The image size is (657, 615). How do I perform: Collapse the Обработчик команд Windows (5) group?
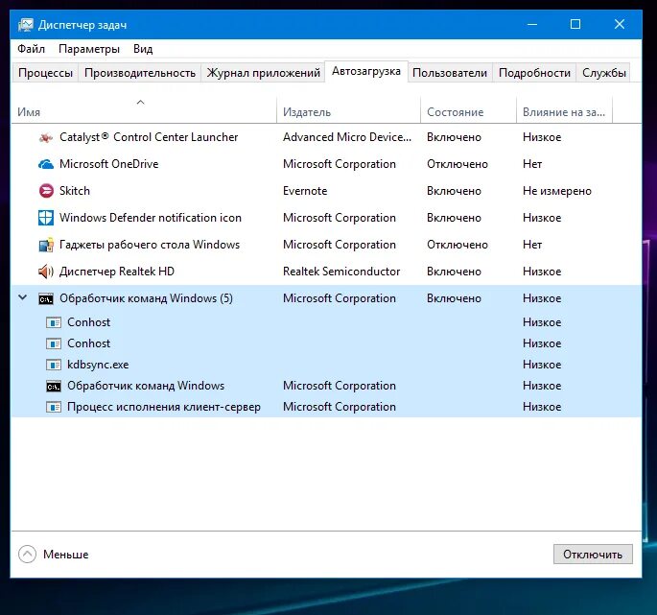click(23, 297)
